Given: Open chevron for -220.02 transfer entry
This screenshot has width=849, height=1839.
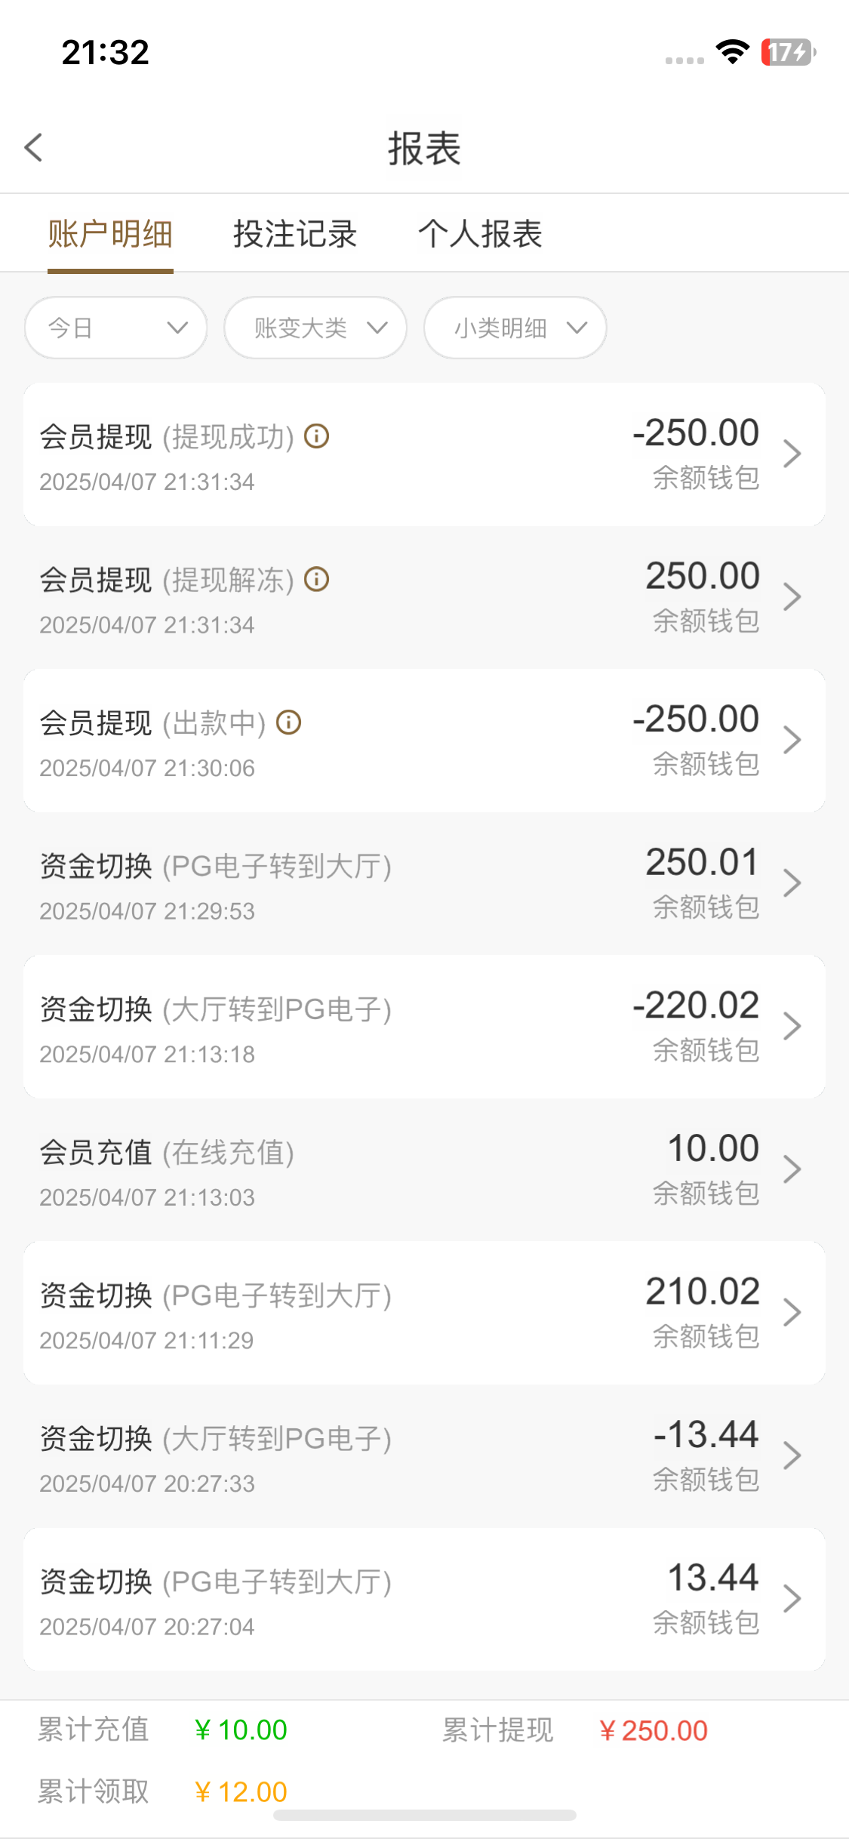Looking at the screenshot, I should 792,1027.
